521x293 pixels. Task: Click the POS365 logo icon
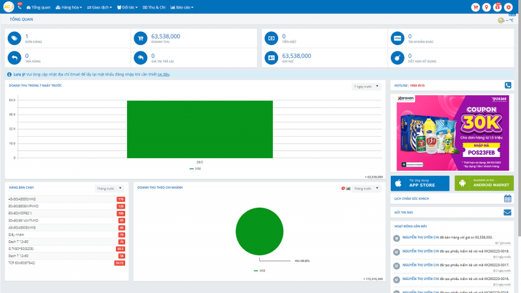pos(8,7)
